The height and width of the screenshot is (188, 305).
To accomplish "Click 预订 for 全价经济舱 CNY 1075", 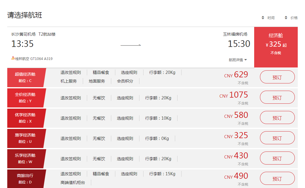I will click(277, 97).
